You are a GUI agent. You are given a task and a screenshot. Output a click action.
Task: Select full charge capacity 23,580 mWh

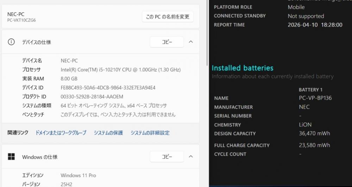point(314,145)
